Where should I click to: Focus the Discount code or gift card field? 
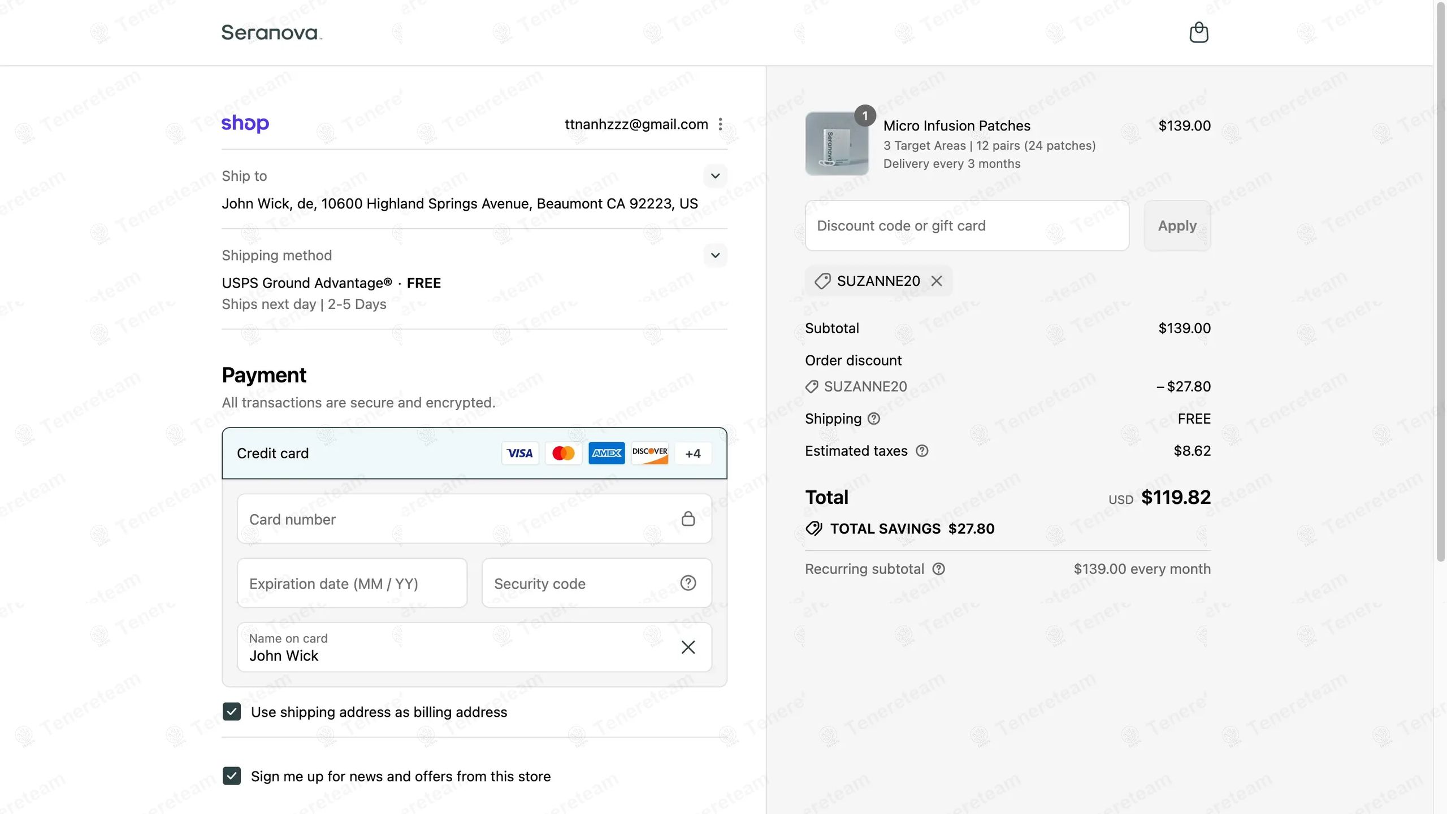(967, 225)
